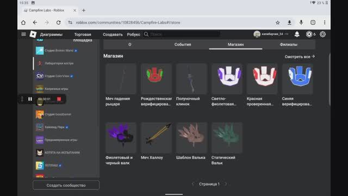The width and height of the screenshot is (348, 196).
Task: Open Полуночный клинок item
Action: point(191,85)
